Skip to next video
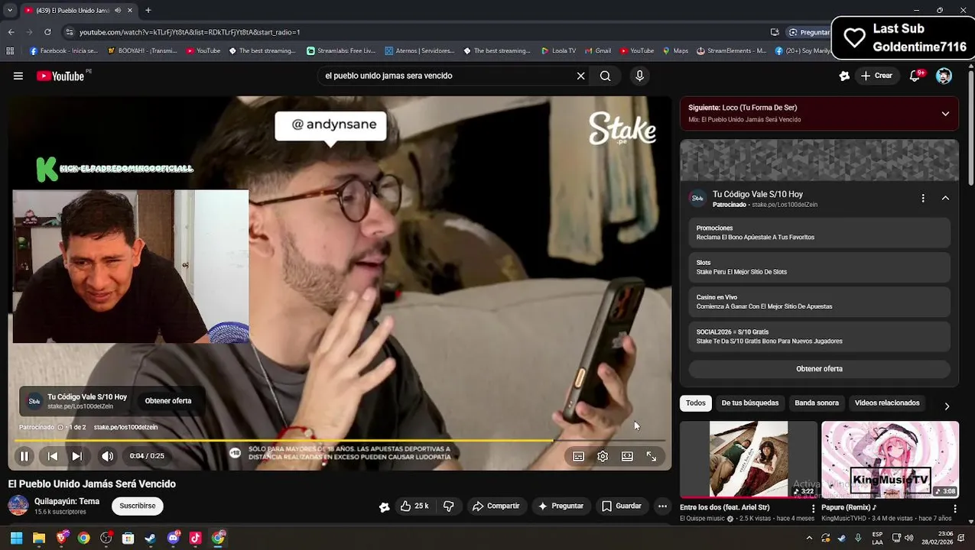 [76, 456]
